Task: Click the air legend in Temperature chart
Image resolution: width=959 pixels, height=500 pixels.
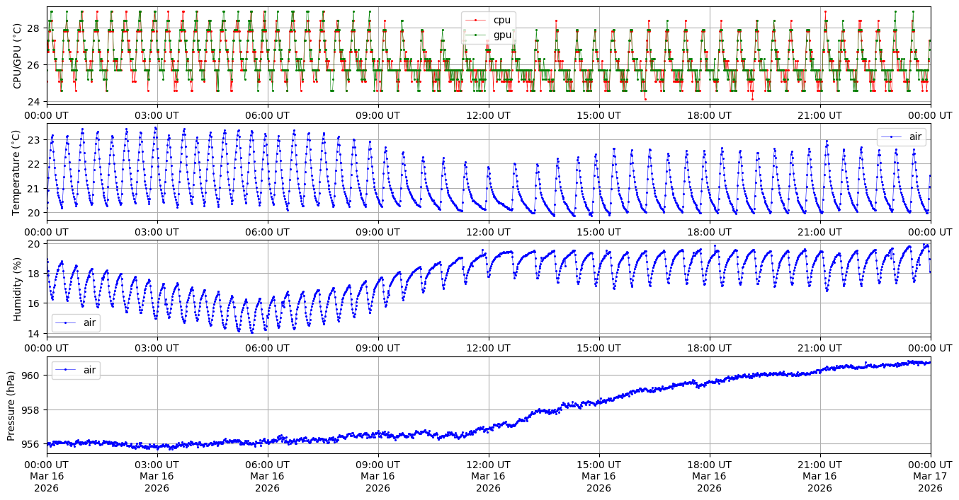Action: [x=901, y=137]
